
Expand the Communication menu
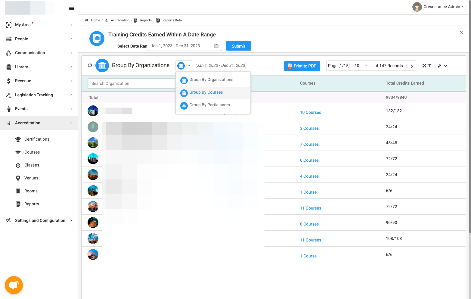39,53
